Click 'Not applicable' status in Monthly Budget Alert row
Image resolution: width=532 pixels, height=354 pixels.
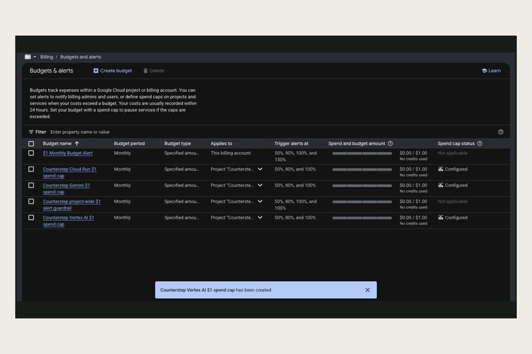tap(453, 153)
